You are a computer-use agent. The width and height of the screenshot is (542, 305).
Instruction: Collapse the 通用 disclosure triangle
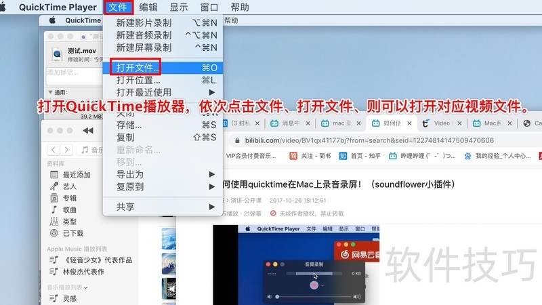pos(50,92)
